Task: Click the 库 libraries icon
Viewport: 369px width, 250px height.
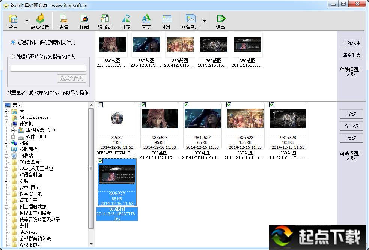Action: [14, 111]
